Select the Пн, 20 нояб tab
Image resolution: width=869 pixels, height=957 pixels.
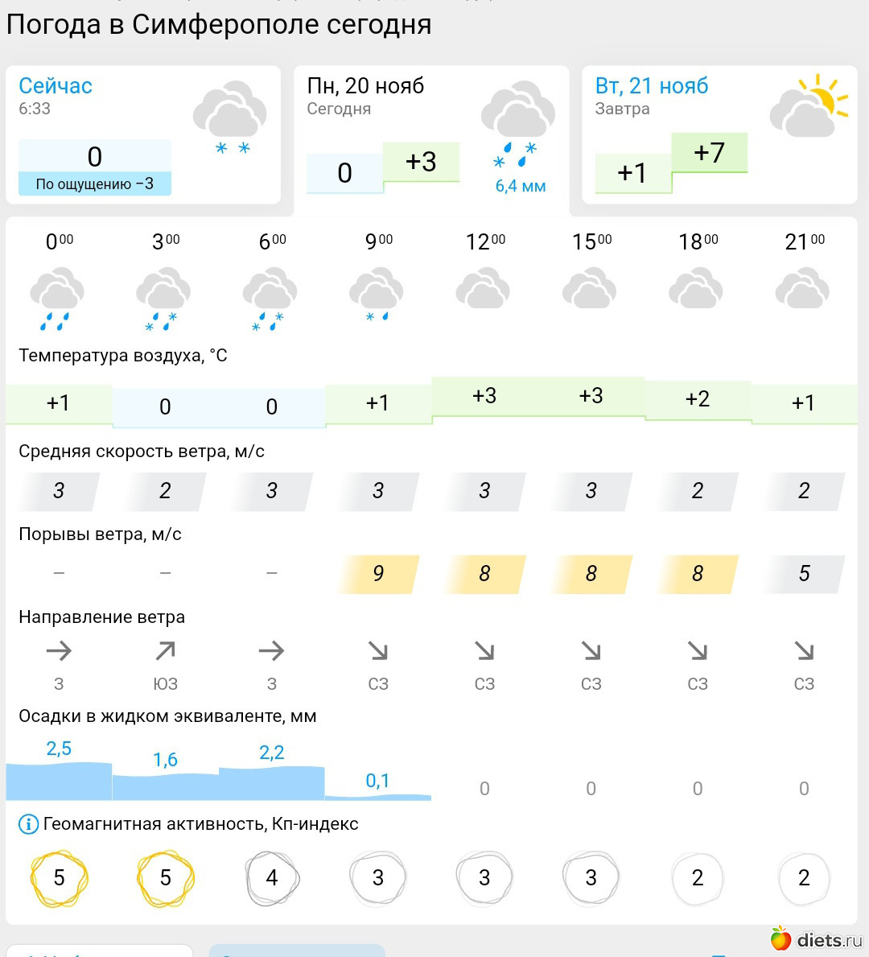coord(431,138)
